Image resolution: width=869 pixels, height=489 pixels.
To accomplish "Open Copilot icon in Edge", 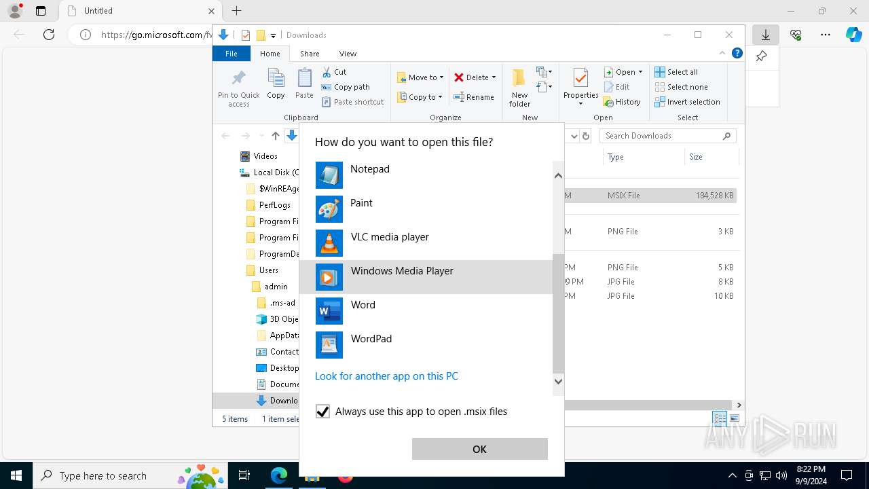I will (853, 35).
